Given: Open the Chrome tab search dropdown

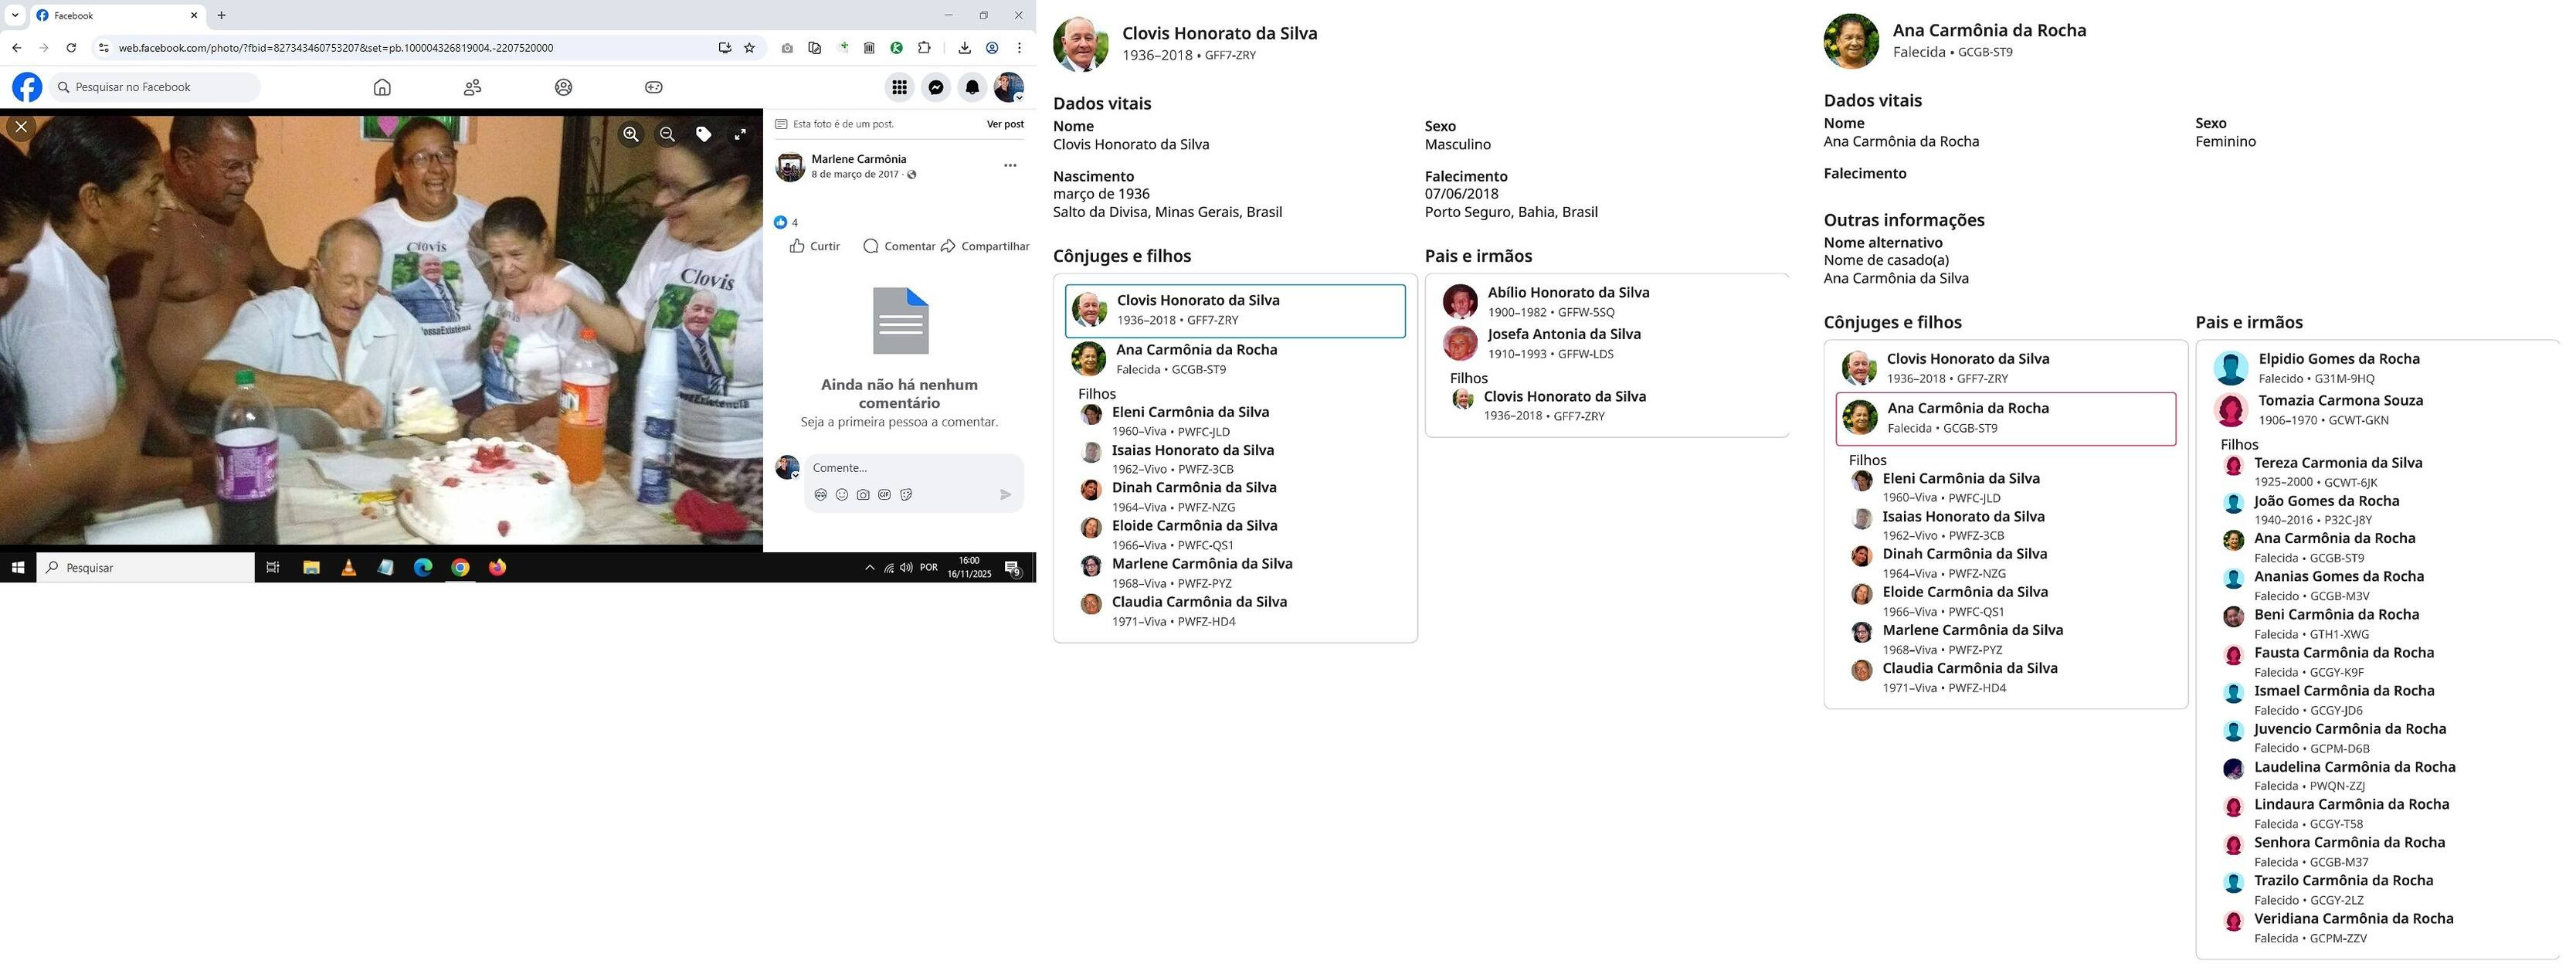Looking at the screenshot, I should click(x=15, y=15).
